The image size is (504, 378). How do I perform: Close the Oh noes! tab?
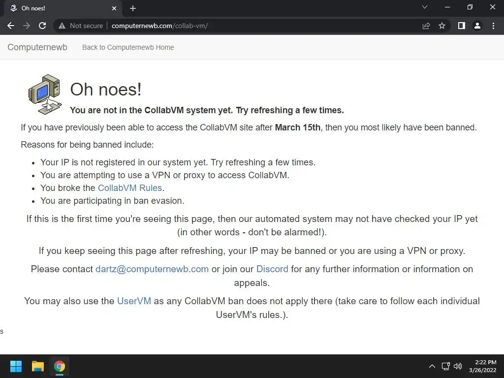[x=114, y=8]
